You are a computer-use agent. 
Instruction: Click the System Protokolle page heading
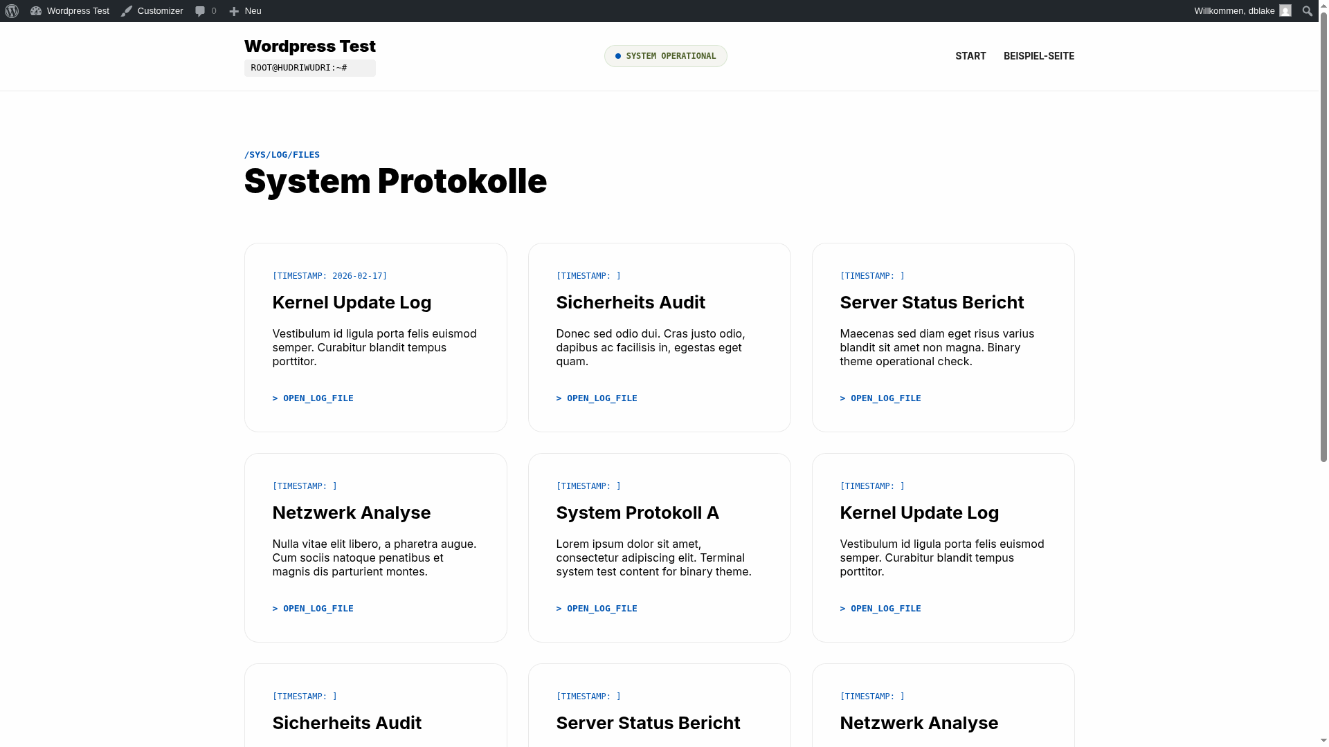pyautogui.click(x=395, y=181)
